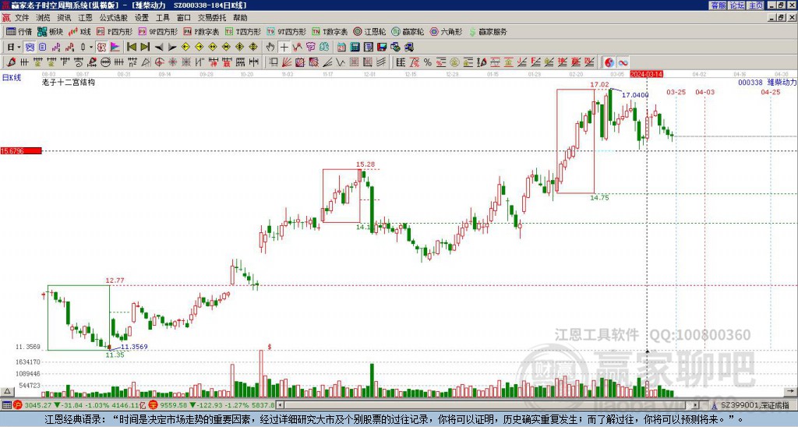Open the 江恩轮 tool

tap(370, 31)
